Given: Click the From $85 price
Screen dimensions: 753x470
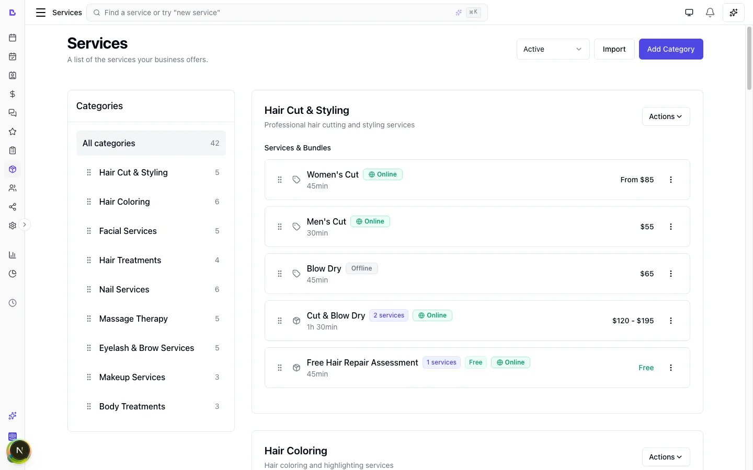Looking at the screenshot, I should coord(637,180).
